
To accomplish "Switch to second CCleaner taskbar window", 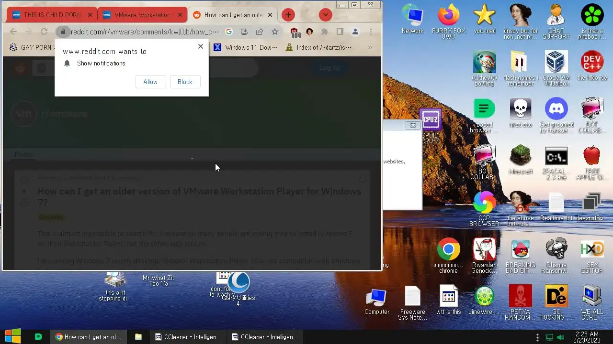I will point(265,337).
